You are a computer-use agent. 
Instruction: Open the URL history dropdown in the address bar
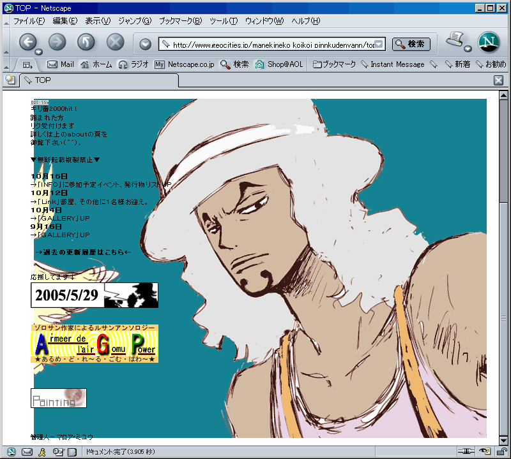378,44
